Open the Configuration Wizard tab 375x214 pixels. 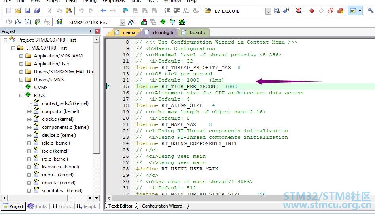[162, 206]
